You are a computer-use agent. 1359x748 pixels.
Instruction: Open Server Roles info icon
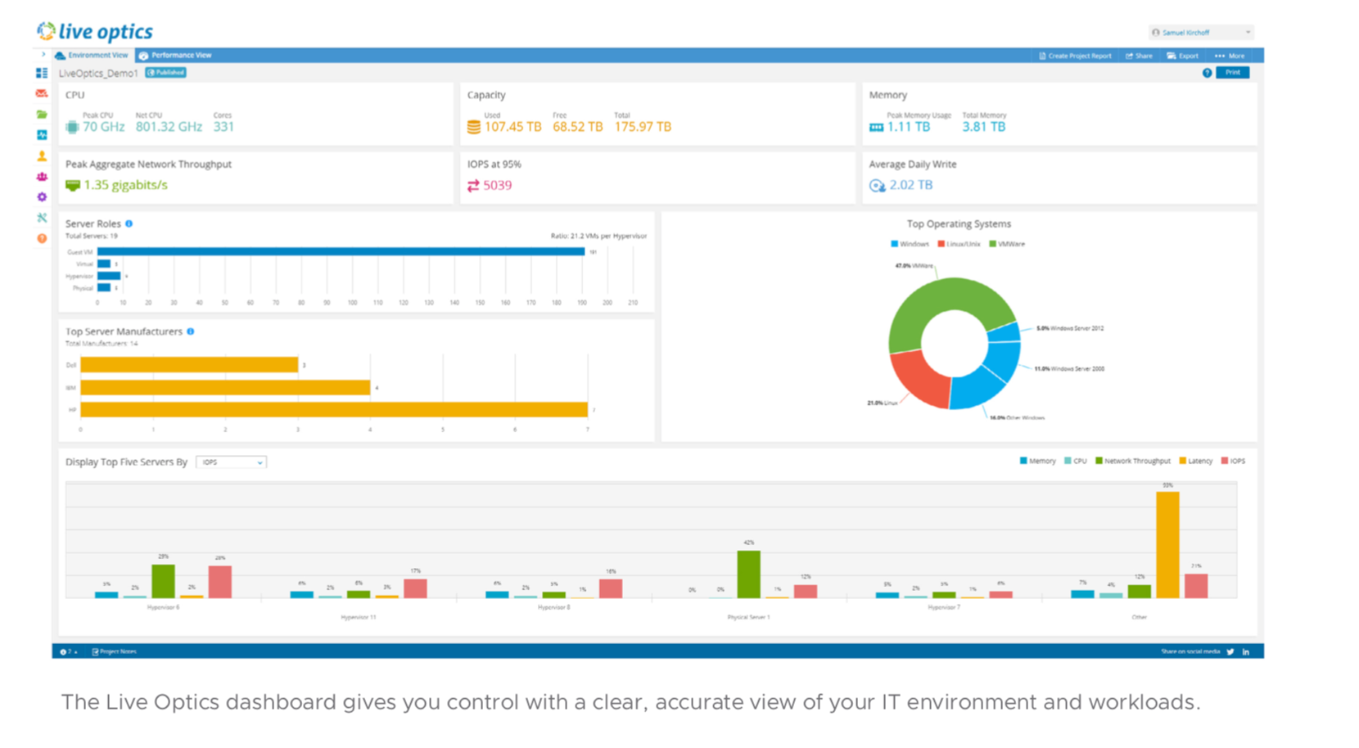(129, 223)
